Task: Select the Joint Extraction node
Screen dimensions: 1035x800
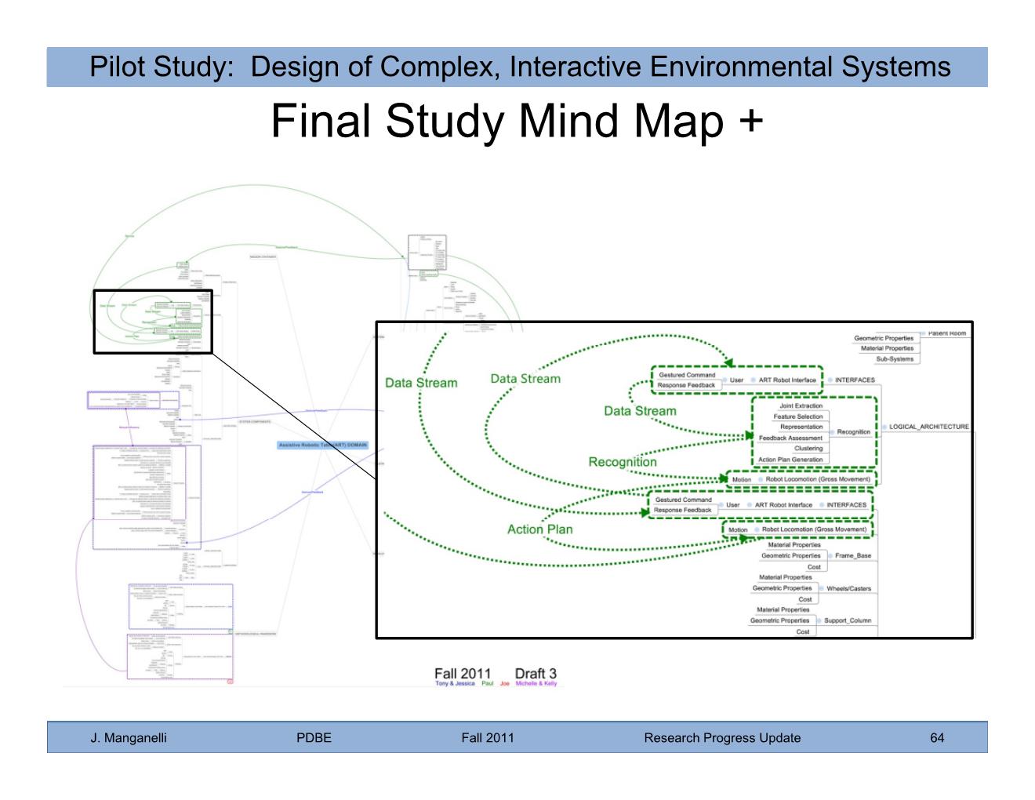Action: 801,406
